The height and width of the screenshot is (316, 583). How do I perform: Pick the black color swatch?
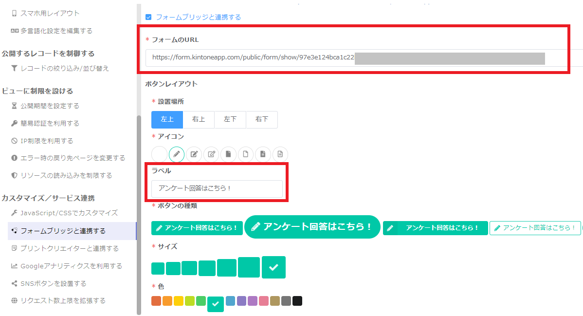pos(297,301)
